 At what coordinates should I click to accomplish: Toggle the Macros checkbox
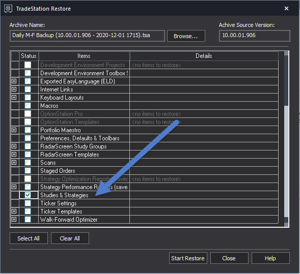pos(28,106)
